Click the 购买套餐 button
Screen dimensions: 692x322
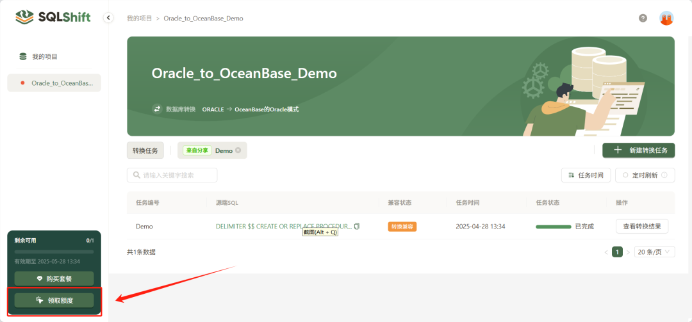(x=54, y=278)
